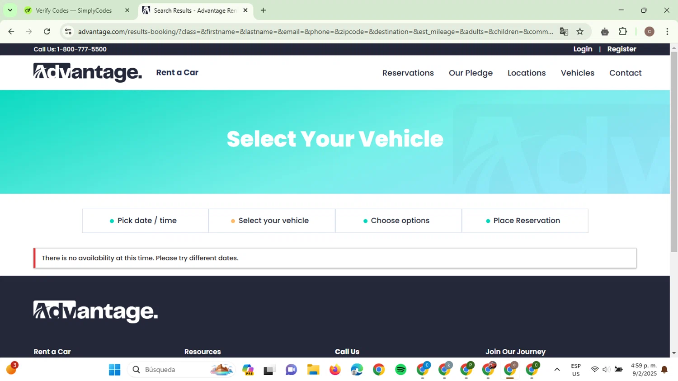
Task: Close the Search Results - Advantage tab
Action: pyautogui.click(x=245, y=10)
